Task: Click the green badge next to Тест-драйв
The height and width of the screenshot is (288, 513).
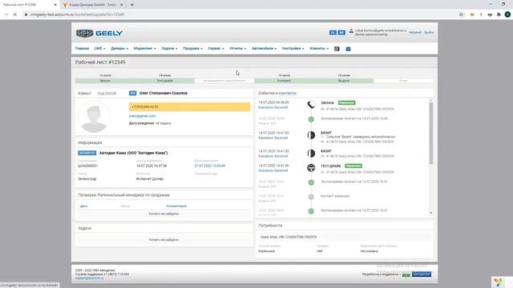Action: [x=353, y=166]
